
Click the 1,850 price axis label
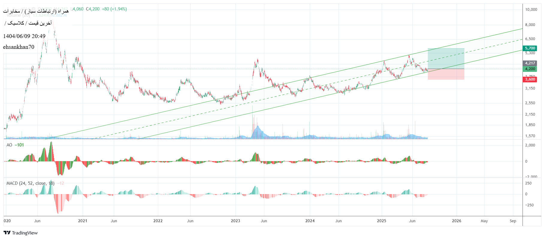click(x=530, y=125)
